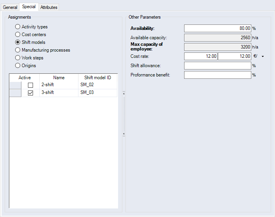Focus the Shift allowance input field

(x=218, y=66)
